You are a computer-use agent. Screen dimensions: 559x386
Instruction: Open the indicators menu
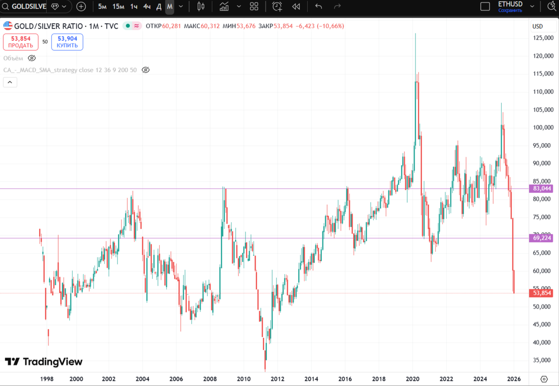click(224, 7)
